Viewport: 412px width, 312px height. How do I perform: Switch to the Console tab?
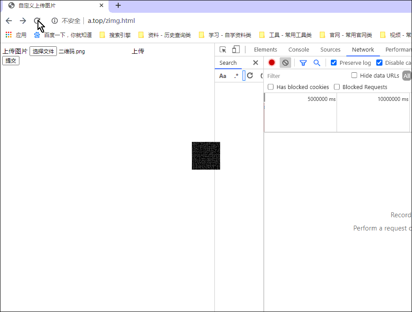pyautogui.click(x=299, y=49)
